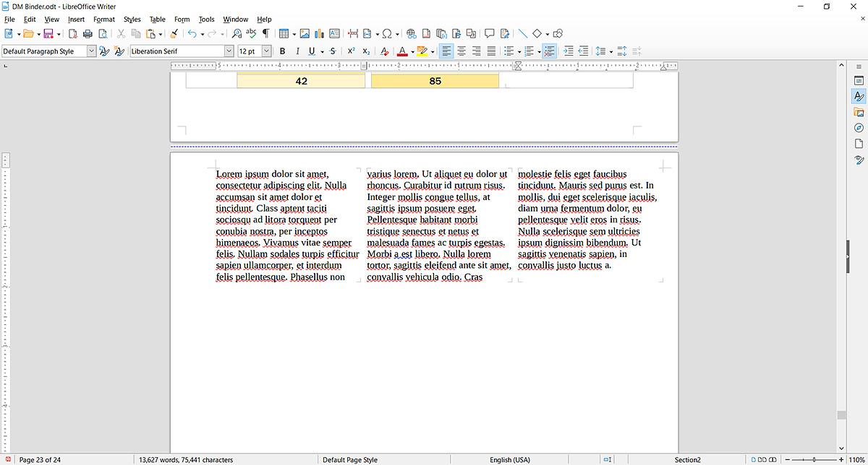Open the Underline style dropdown arrow
Viewport: 868px width, 465px height.
[x=321, y=51]
